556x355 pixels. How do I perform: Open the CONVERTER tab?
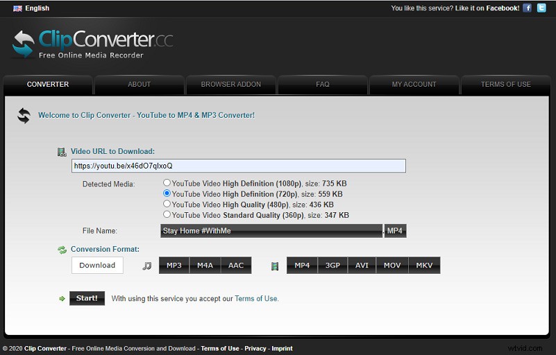48,85
